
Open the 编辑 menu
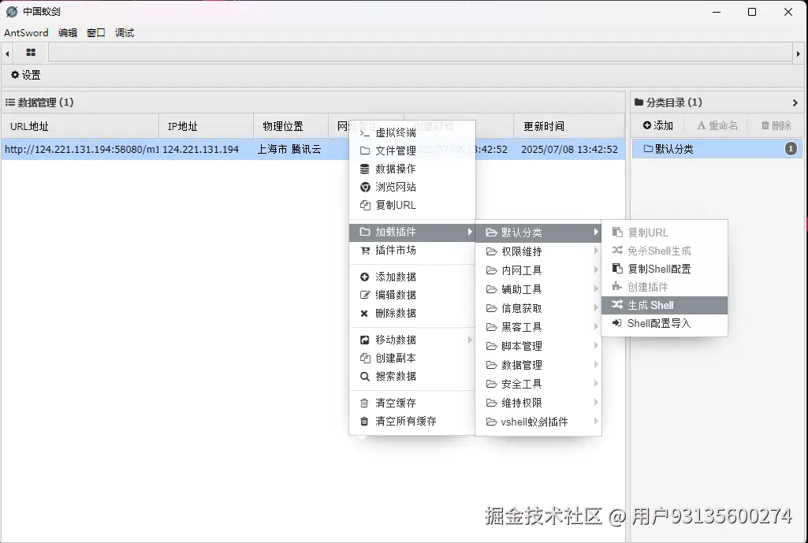tap(68, 33)
